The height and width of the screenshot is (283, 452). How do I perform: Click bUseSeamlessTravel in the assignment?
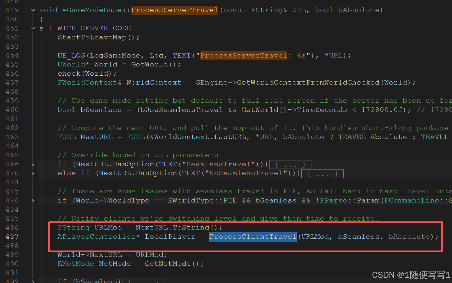181,110
